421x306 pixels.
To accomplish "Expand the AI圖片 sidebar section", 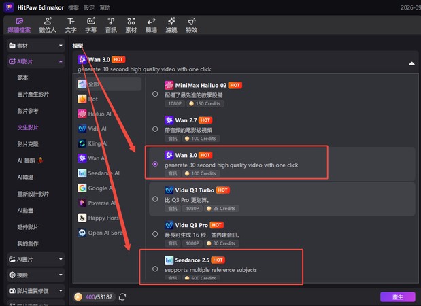I will (x=36, y=259).
